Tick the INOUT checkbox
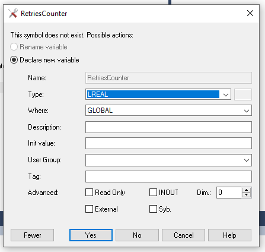The width and height of the screenshot is (265, 252). [153, 193]
